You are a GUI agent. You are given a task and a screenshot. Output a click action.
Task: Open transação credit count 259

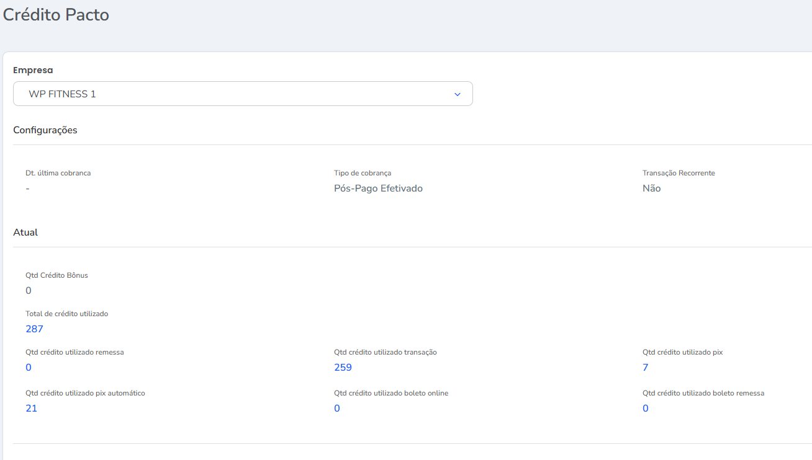pyautogui.click(x=343, y=368)
